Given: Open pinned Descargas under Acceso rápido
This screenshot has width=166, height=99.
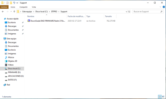Looking at the screenshot, I should [12, 26].
